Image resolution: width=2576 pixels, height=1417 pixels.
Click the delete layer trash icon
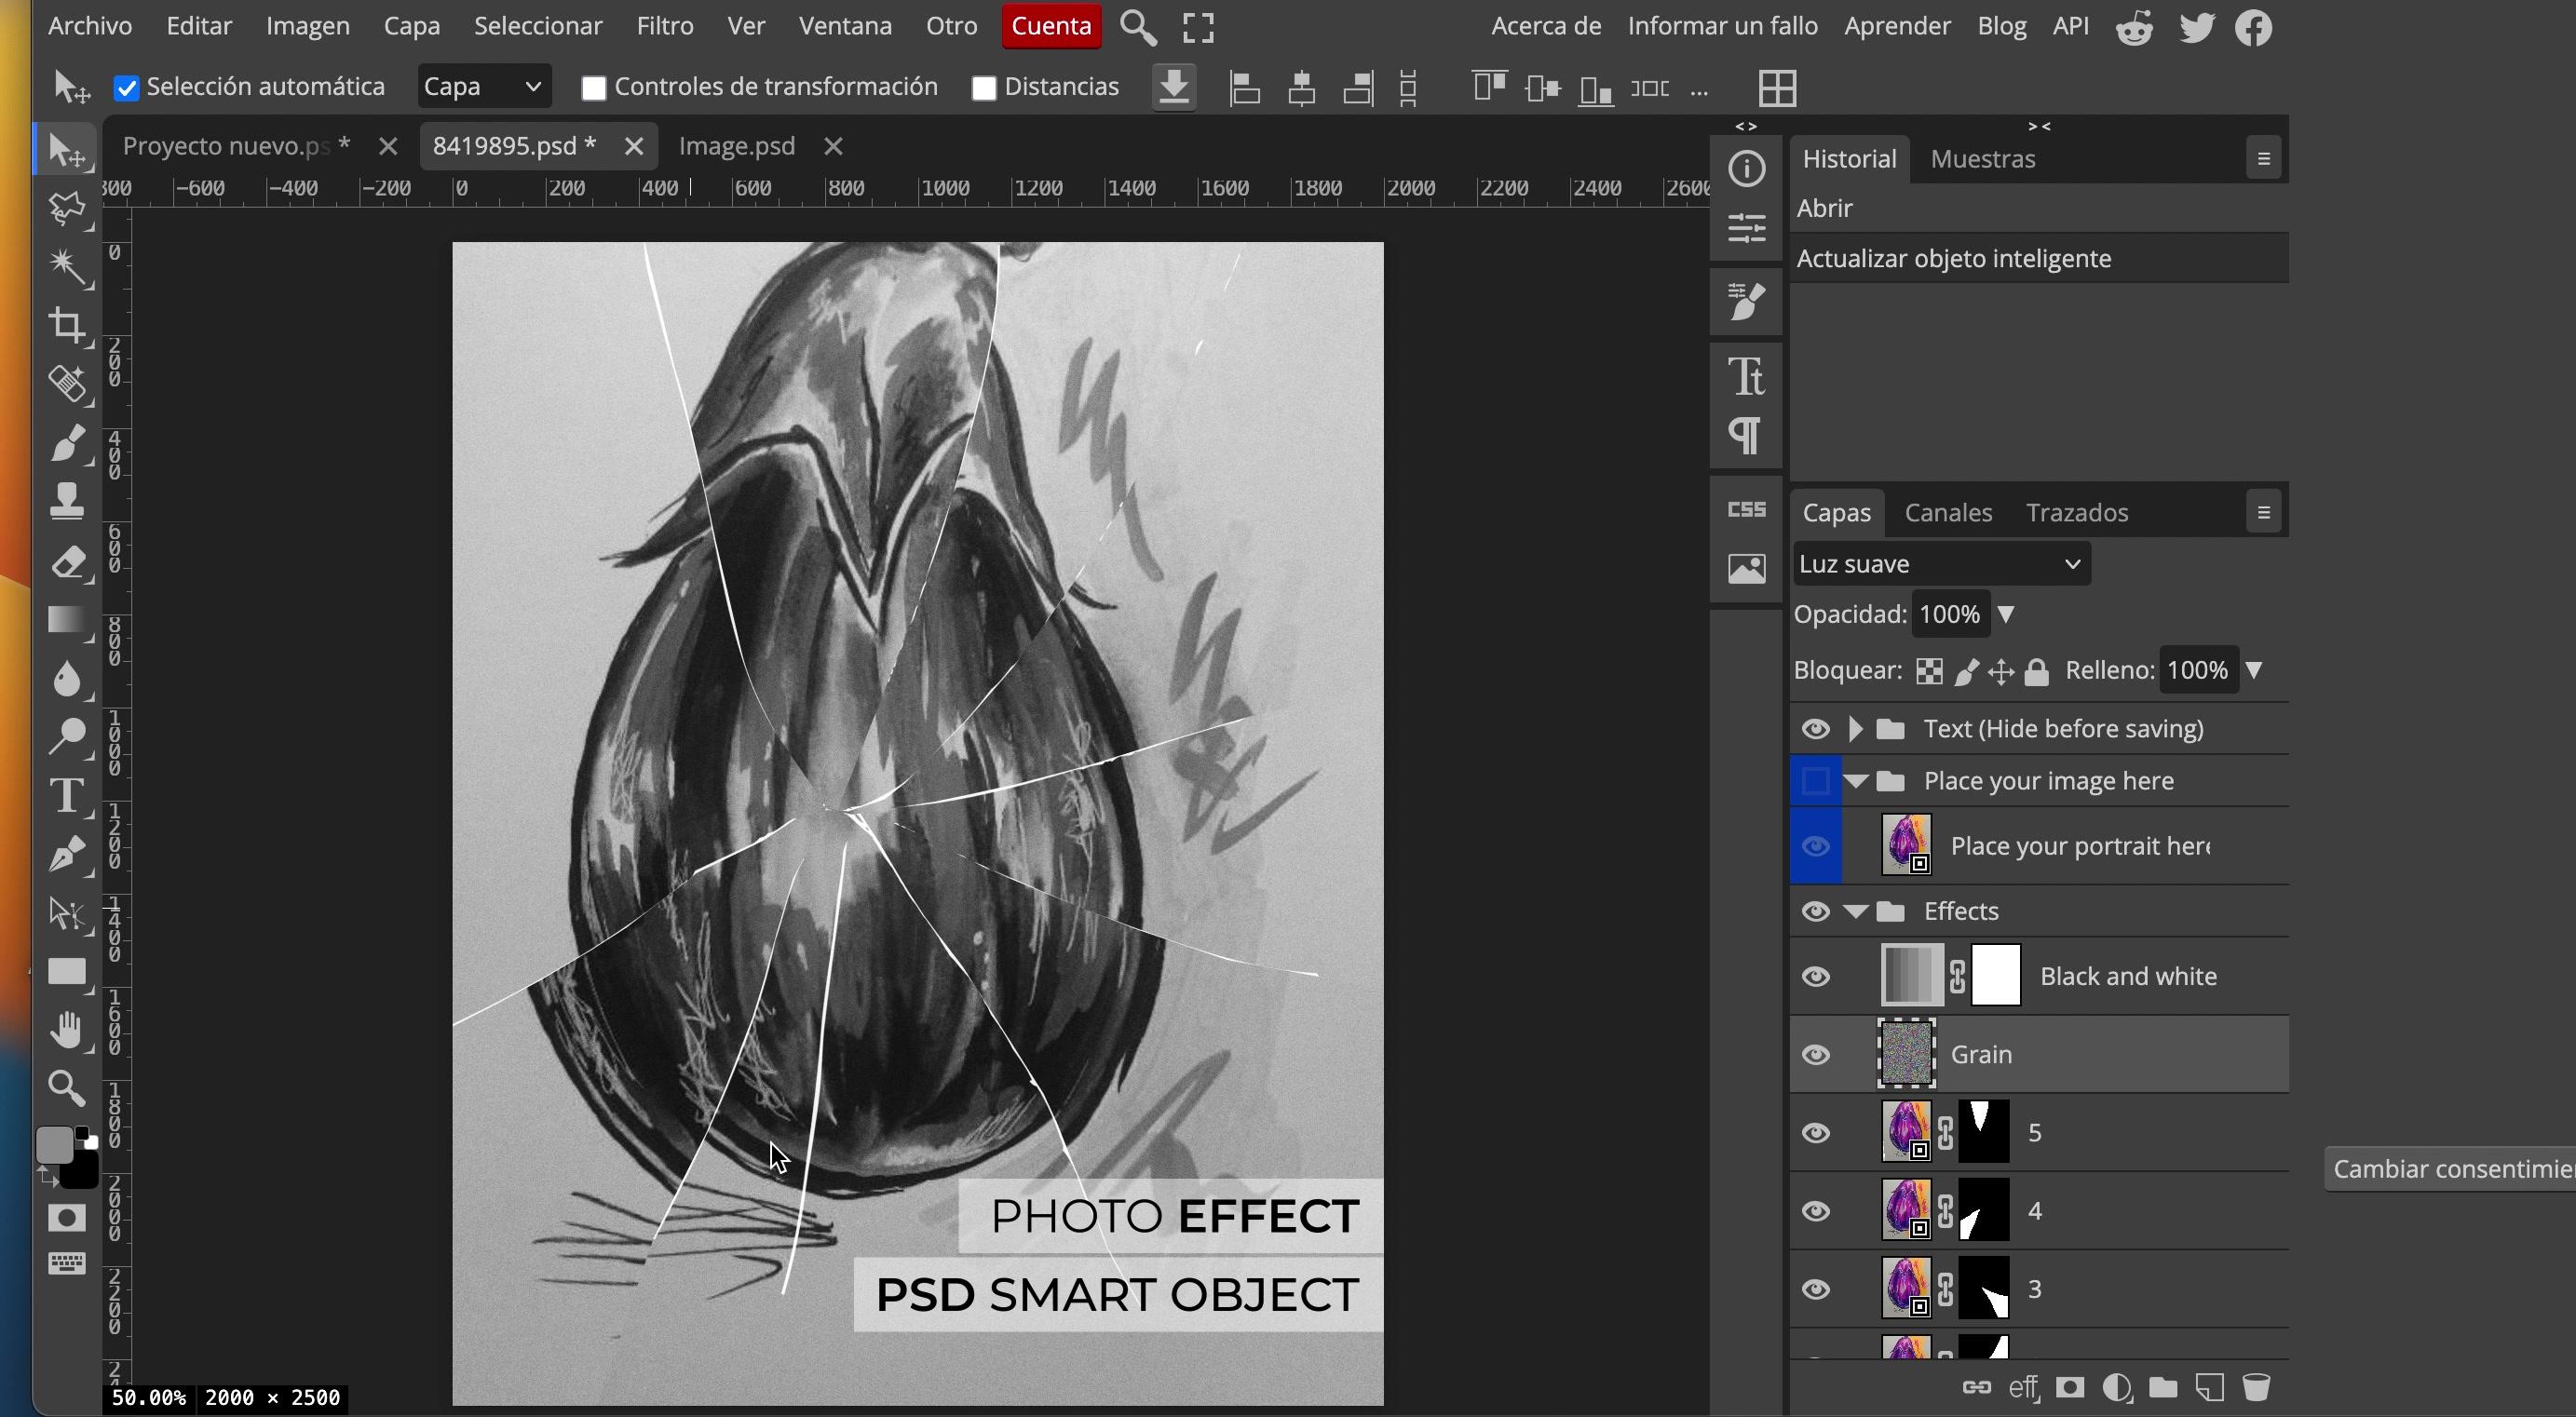coord(2256,1387)
